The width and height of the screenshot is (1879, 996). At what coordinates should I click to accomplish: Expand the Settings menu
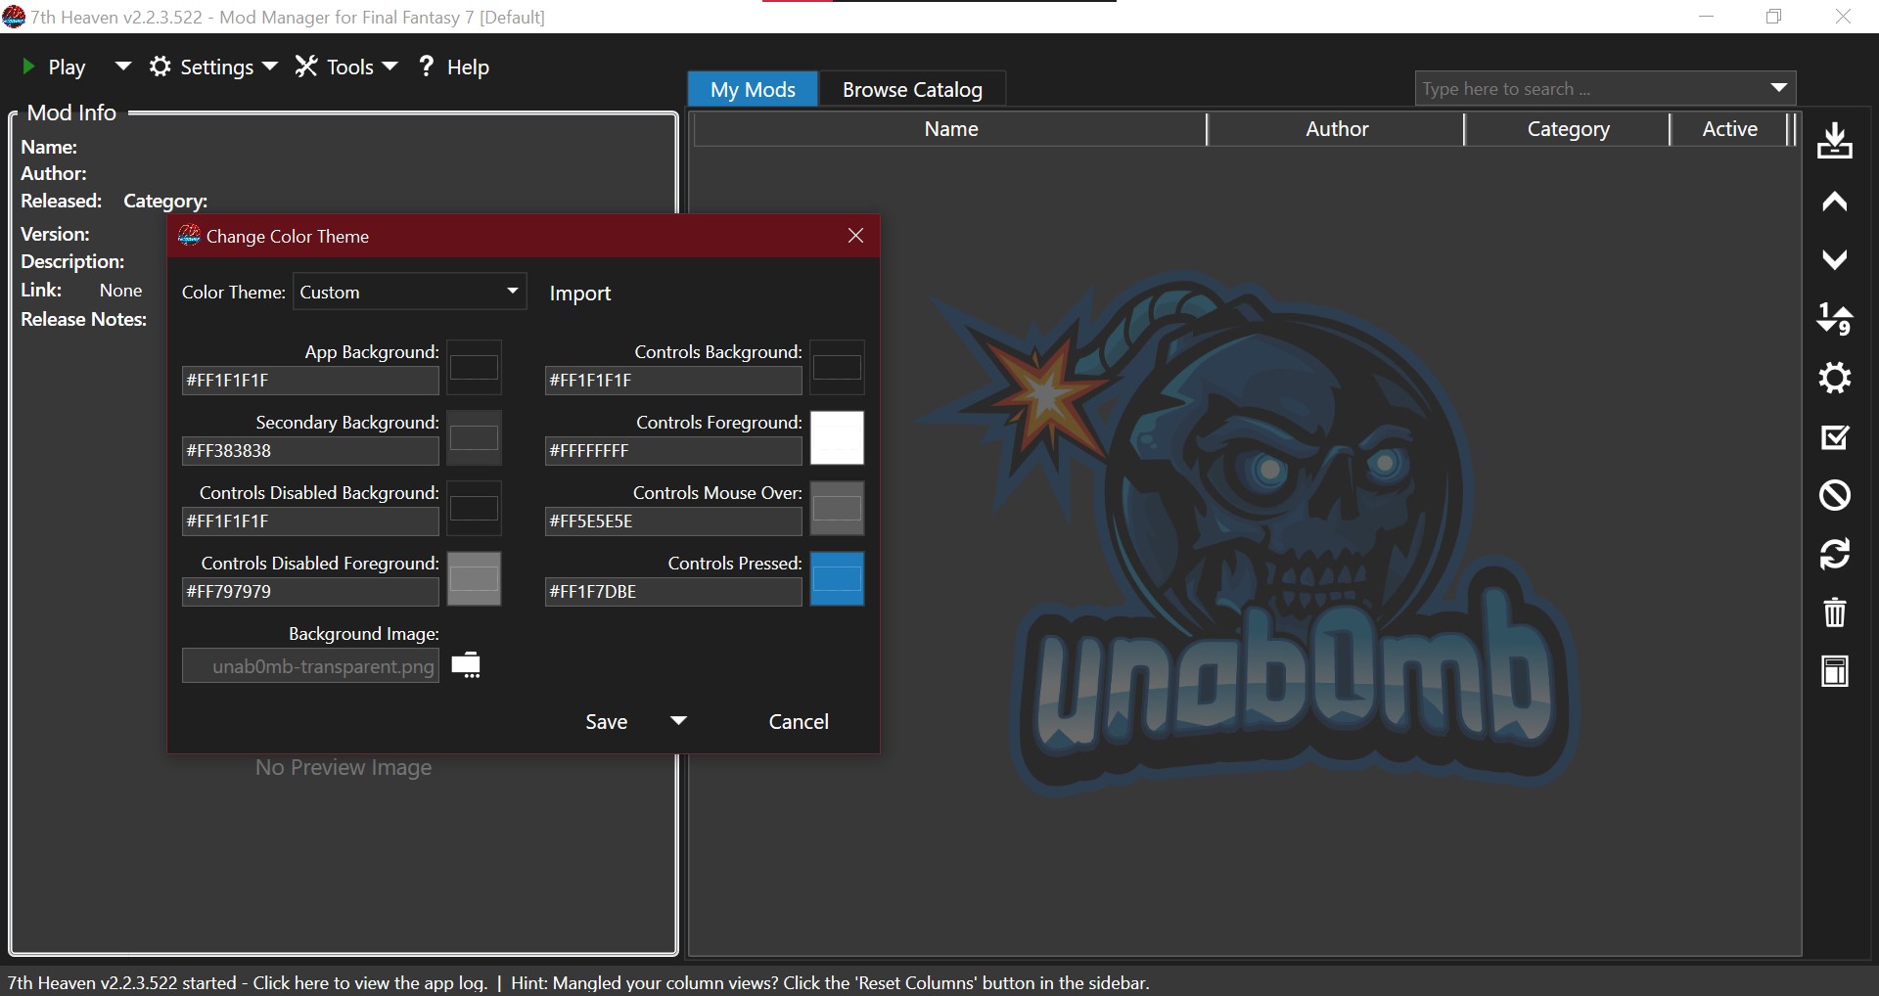click(270, 67)
